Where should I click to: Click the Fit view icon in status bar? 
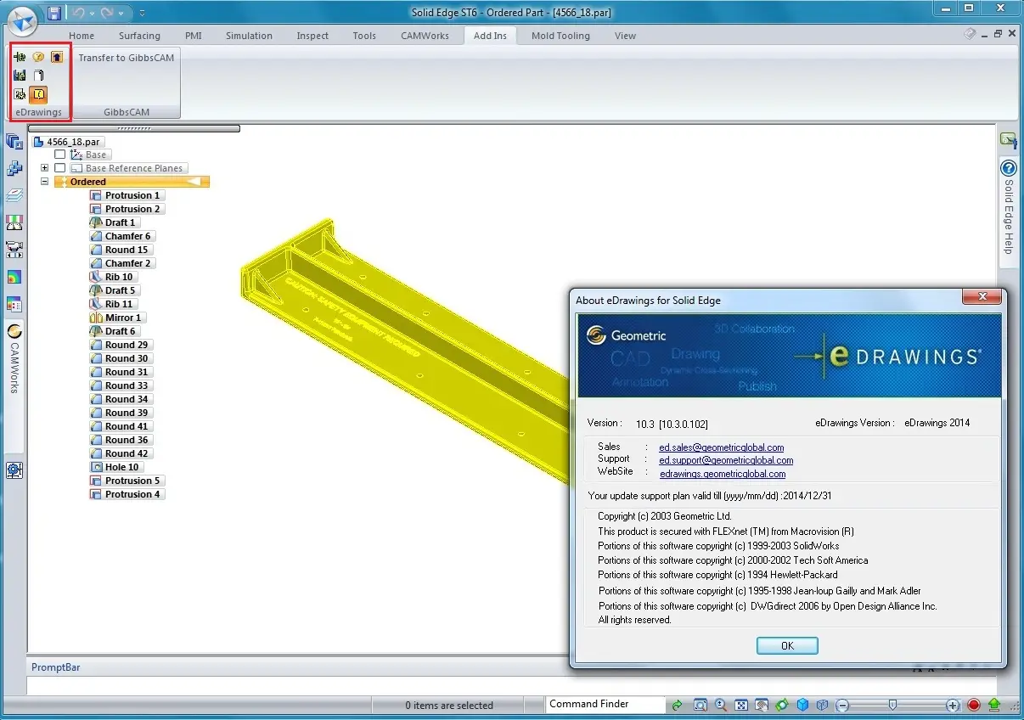741,705
